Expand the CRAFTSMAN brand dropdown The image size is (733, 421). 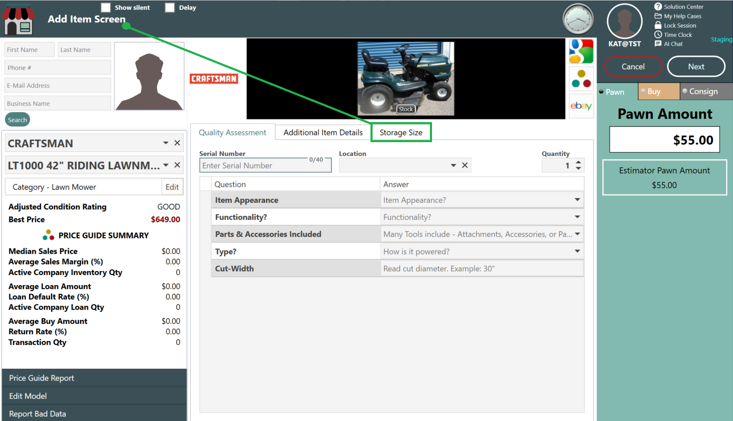click(x=166, y=143)
